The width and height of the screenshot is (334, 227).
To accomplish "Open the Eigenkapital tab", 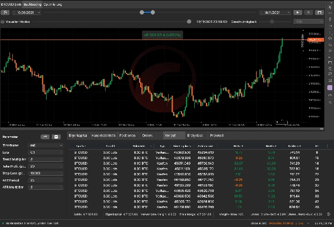I will pos(78,135).
